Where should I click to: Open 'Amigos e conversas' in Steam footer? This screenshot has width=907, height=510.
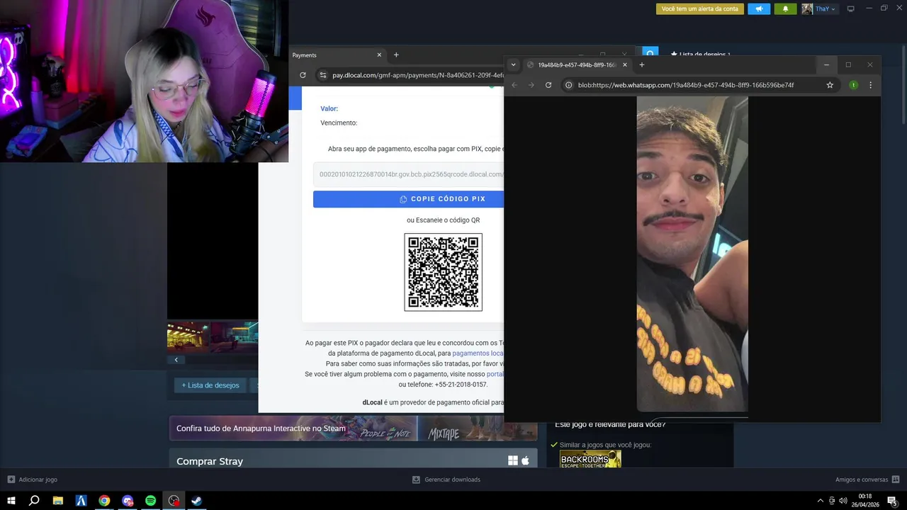point(868,480)
